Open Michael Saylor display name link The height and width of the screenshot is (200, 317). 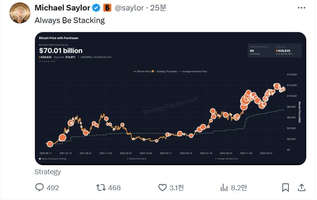[x=62, y=8]
